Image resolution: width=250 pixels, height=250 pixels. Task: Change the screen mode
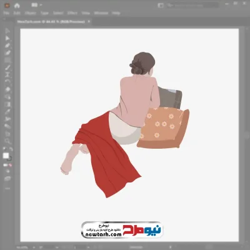coord(7,179)
